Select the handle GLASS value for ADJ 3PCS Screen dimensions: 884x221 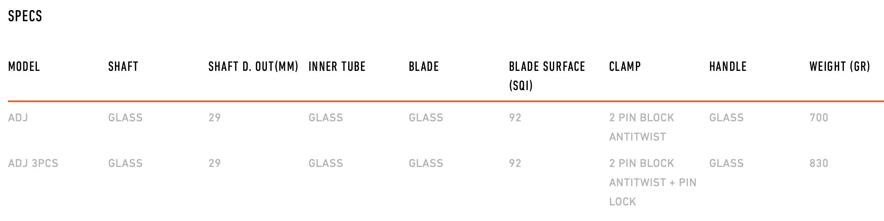(726, 163)
